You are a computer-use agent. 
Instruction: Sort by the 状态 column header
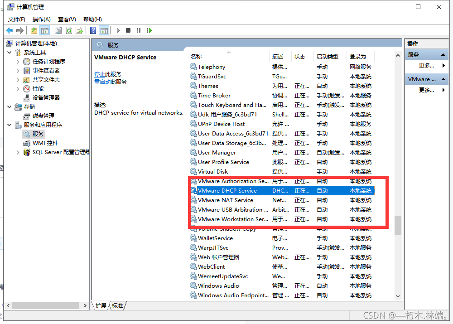[303, 56]
